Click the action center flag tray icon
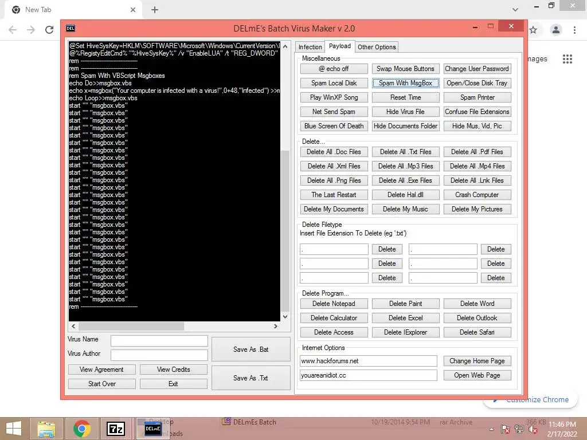Image resolution: width=587 pixels, height=440 pixels. coord(506,429)
